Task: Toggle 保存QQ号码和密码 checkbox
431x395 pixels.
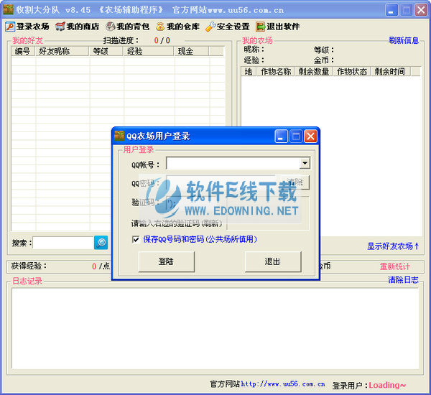Action: [136, 239]
